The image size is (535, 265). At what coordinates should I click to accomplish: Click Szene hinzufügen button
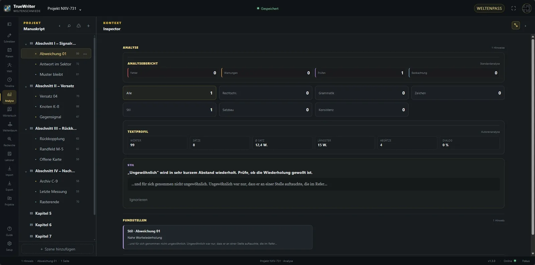(x=58, y=249)
